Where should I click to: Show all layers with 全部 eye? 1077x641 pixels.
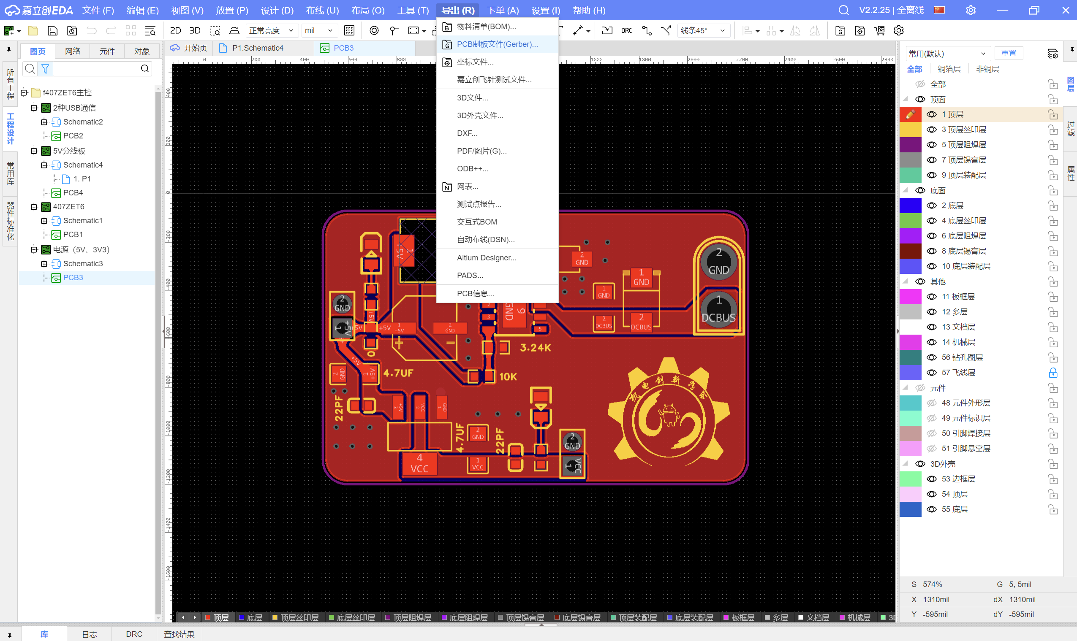click(x=921, y=84)
